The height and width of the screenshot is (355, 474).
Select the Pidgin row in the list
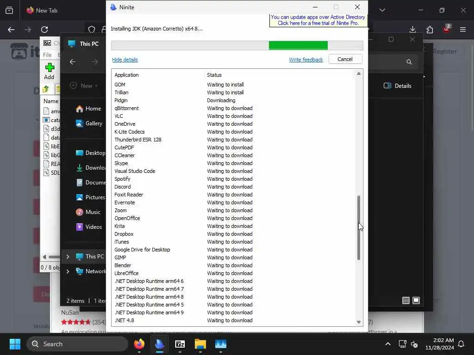(x=233, y=100)
